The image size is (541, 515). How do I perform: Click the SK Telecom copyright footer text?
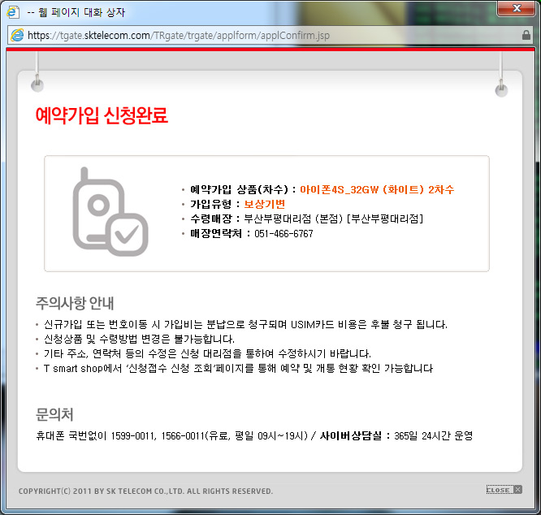(145, 491)
